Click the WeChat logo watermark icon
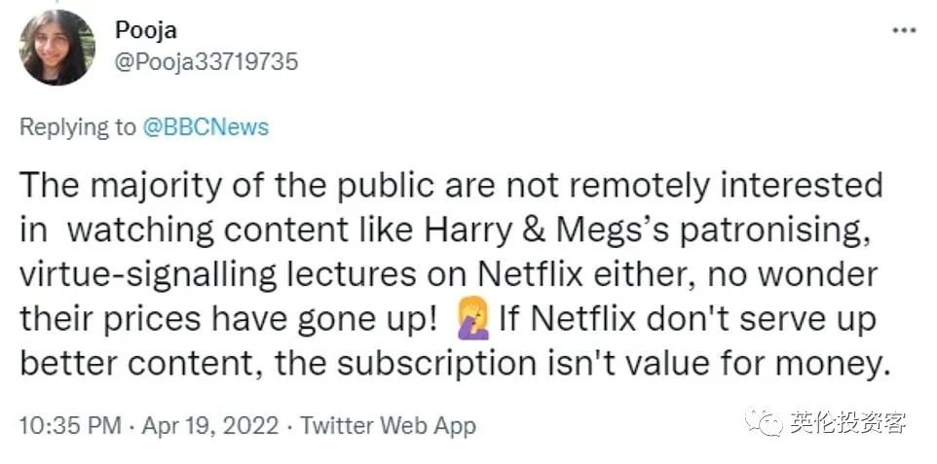 (765, 422)
